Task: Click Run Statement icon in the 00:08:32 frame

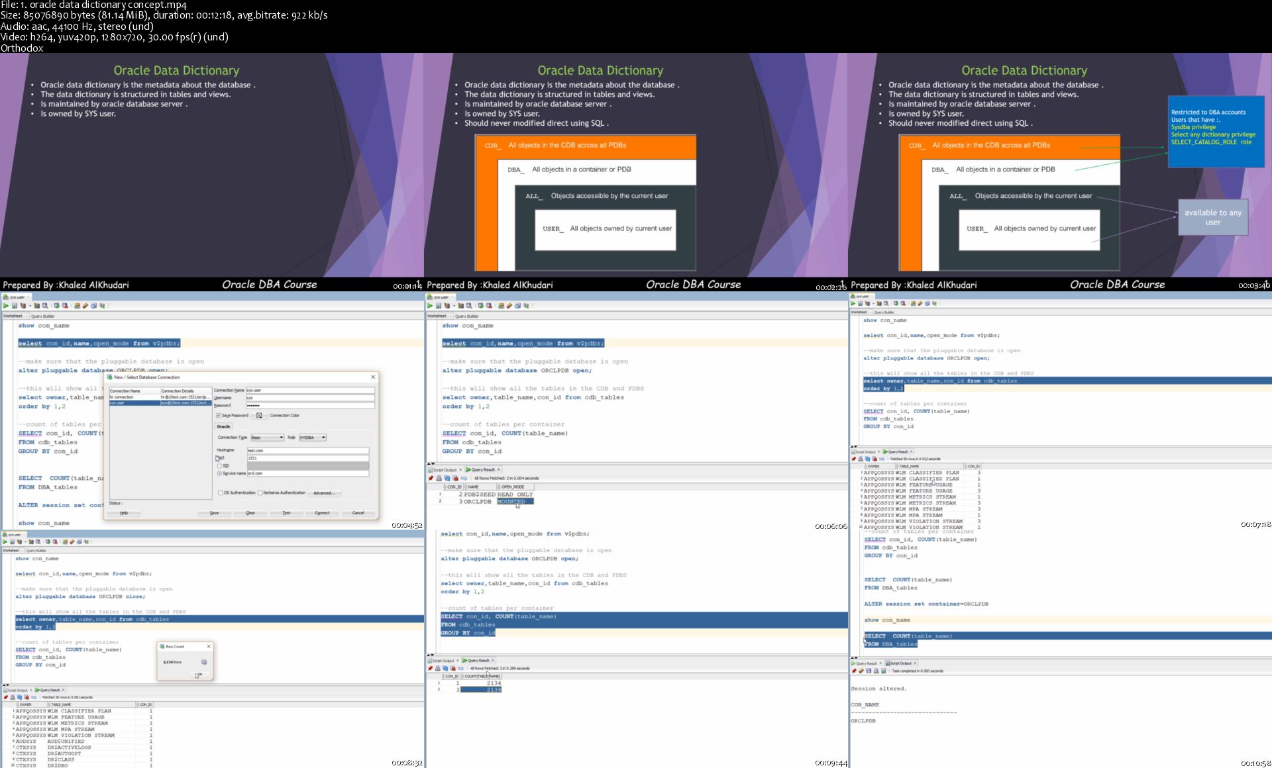Action: (x=5, y=542)
